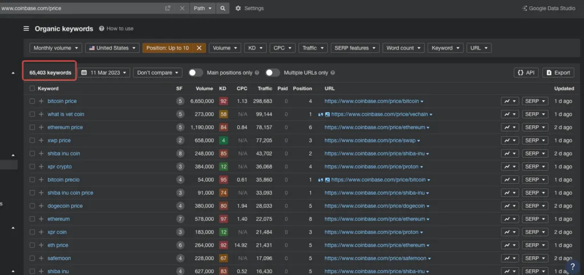Open the xpr coin keyword link
This screenshot has width=584, height=275.
click(x=57, y=232)
